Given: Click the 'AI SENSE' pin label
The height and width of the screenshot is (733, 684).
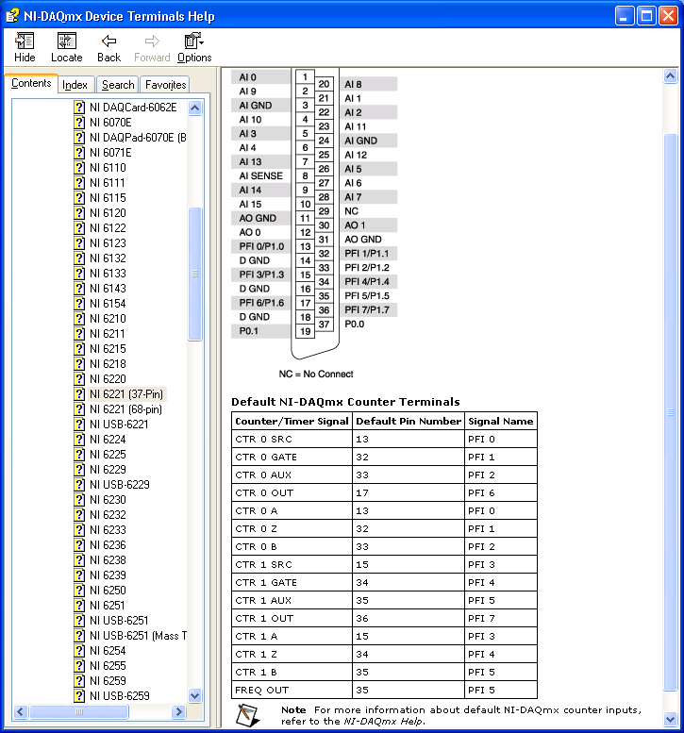Looking at the screenshot, I should tap(261, 175).
